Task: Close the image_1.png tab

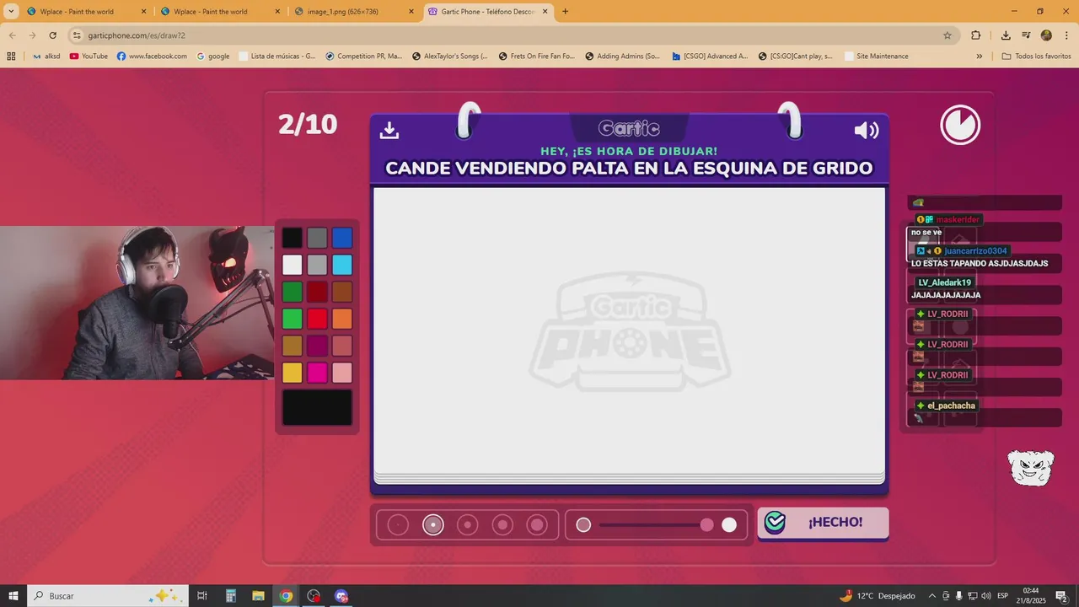Action: coord(410,12)
